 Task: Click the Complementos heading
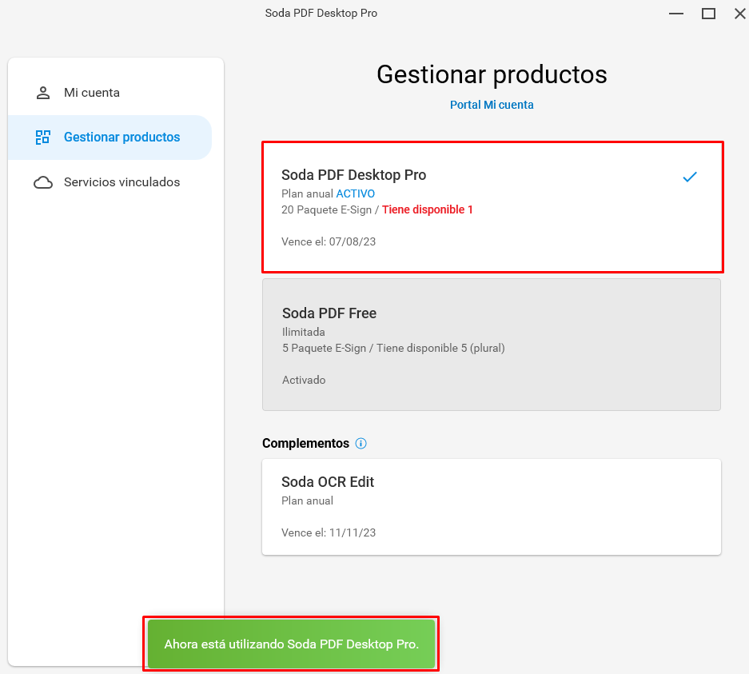point(305,443)
